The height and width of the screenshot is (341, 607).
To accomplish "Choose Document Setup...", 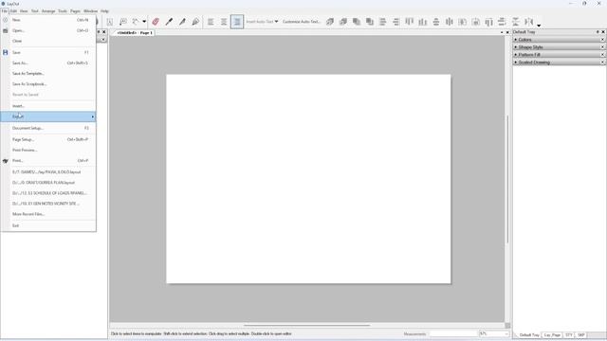I will [x=48, y=128].
